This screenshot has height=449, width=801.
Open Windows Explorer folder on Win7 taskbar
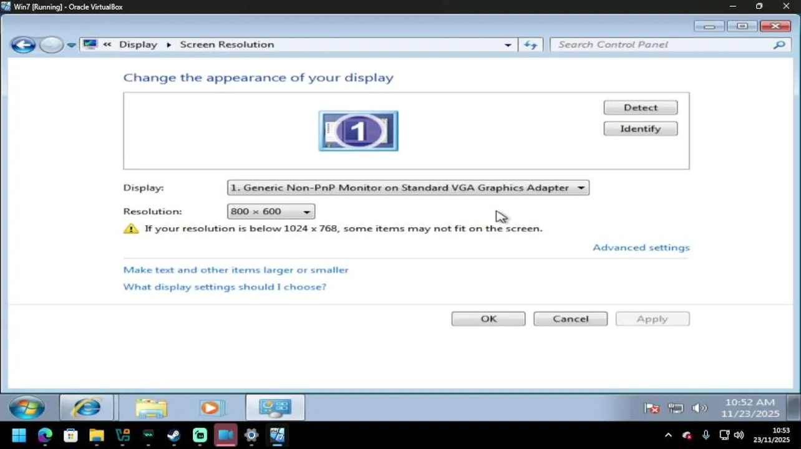pos(151,408)
